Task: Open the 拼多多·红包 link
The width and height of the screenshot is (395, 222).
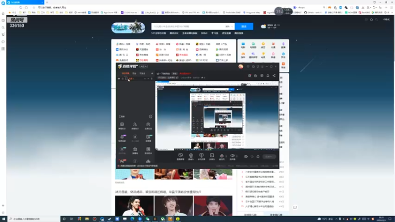Action: tap(164, 60)
